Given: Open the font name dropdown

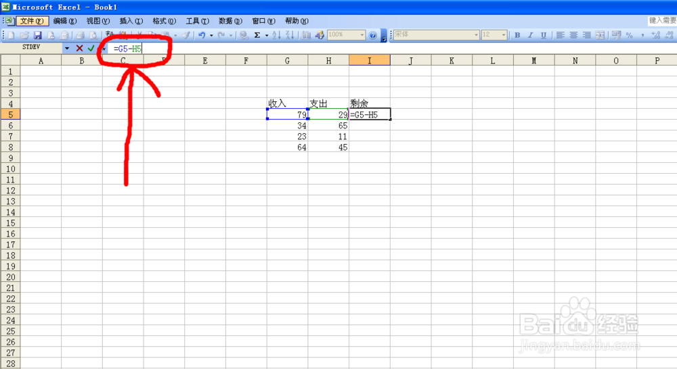Looking at the screenshot, I should (x=476, y=35).
